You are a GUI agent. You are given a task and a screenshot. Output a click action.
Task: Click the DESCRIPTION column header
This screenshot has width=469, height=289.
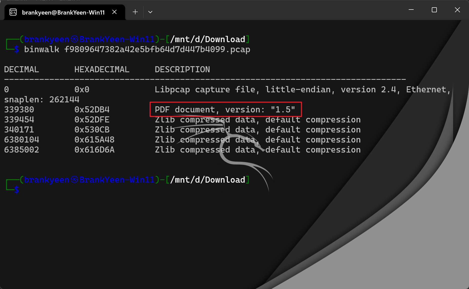182,69
